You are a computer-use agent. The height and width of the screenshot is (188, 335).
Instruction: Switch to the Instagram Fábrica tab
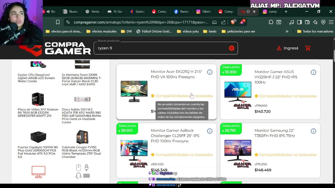click(x=204, y=11)
